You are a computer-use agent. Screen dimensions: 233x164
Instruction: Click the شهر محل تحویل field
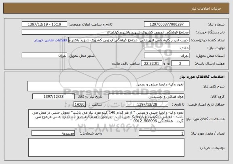click(44, 56)
